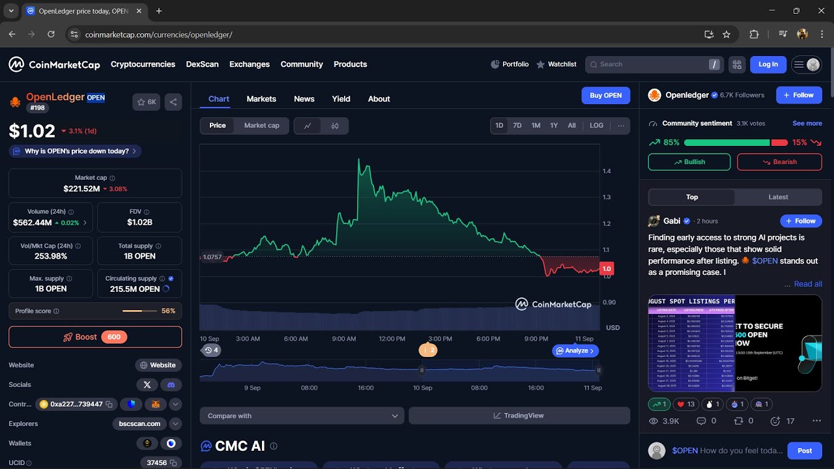Set chart range to 7D

tap(517, 126)
